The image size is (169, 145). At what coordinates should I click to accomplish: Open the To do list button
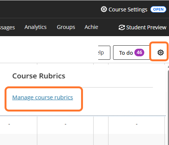click(x=132, y=53)
